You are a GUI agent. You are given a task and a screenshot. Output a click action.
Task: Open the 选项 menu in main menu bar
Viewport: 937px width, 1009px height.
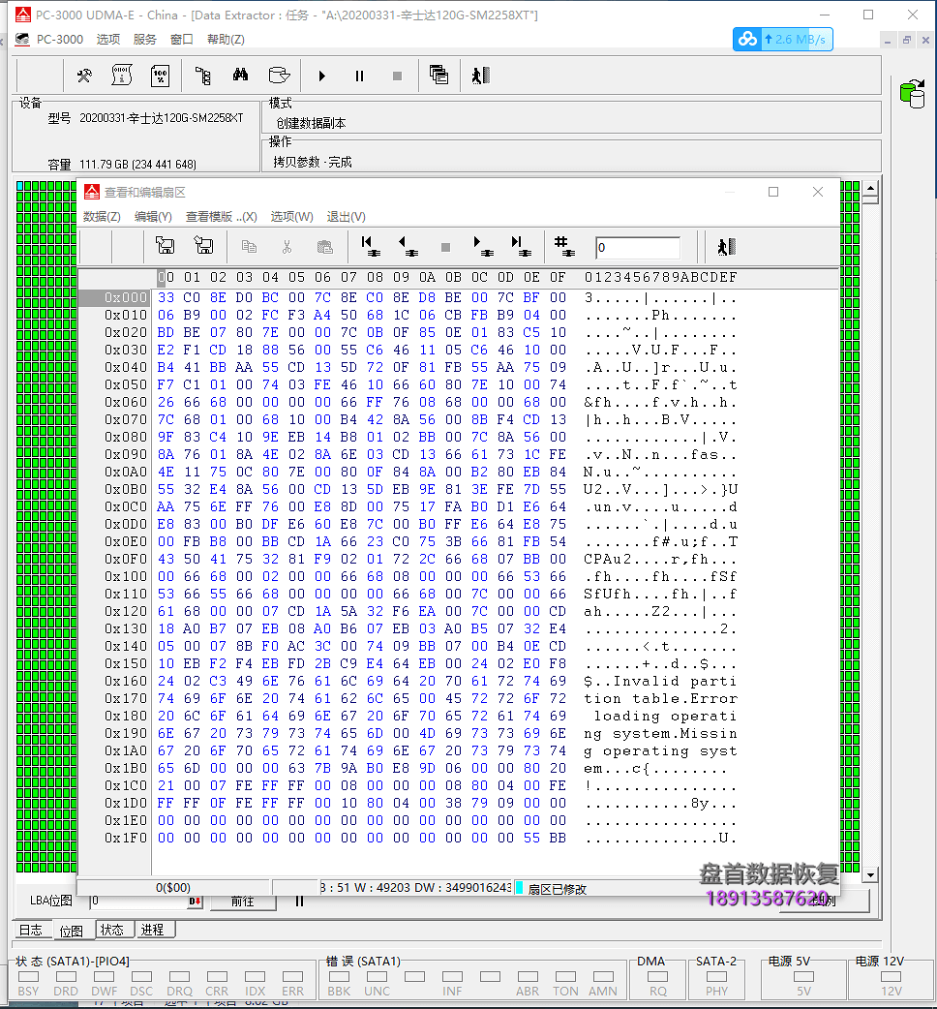(108, 40)
